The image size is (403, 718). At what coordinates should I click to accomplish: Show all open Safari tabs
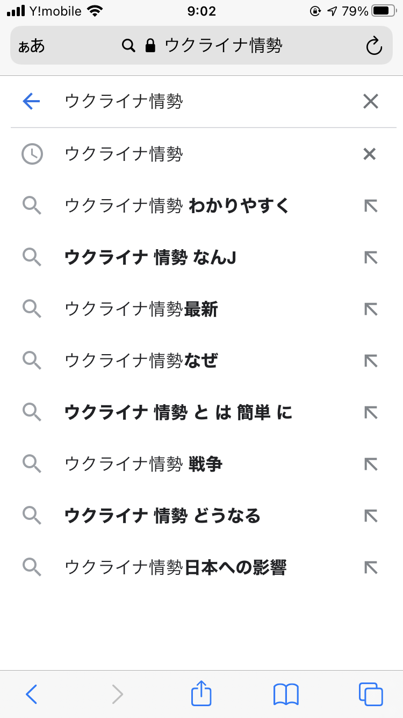tap(370, 694)
